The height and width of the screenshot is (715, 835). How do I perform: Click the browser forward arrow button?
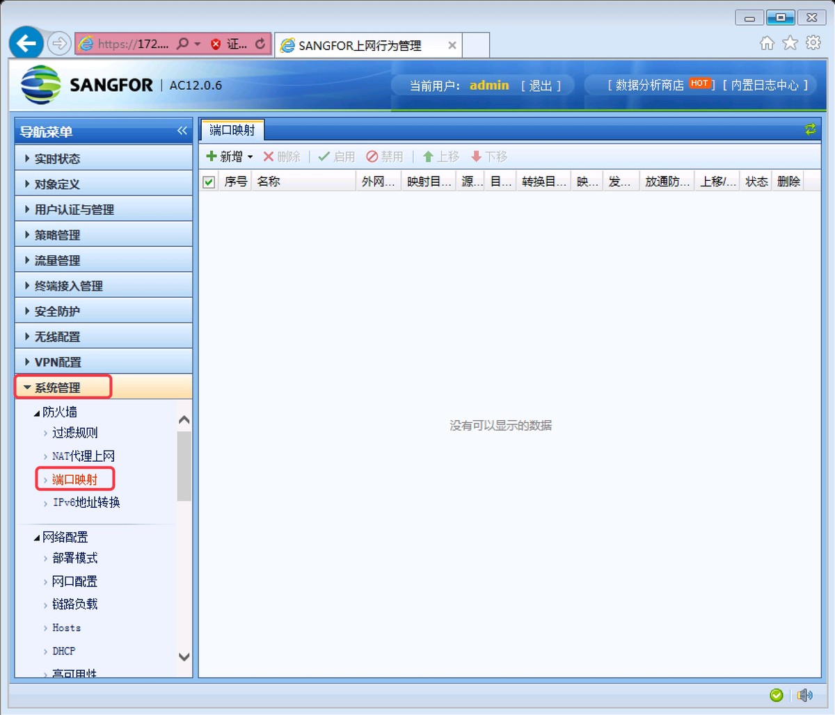click(60, 44)
